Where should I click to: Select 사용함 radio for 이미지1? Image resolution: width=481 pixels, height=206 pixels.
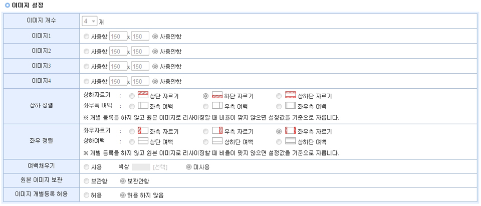[87, 37]
